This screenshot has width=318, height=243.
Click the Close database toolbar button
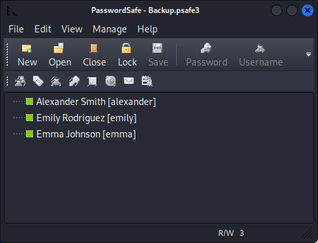click(x=95, y=55)
